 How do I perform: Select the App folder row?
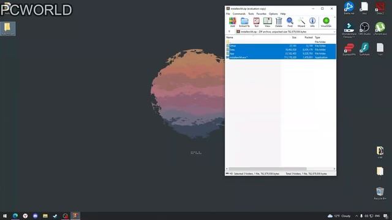pos(281,53)
